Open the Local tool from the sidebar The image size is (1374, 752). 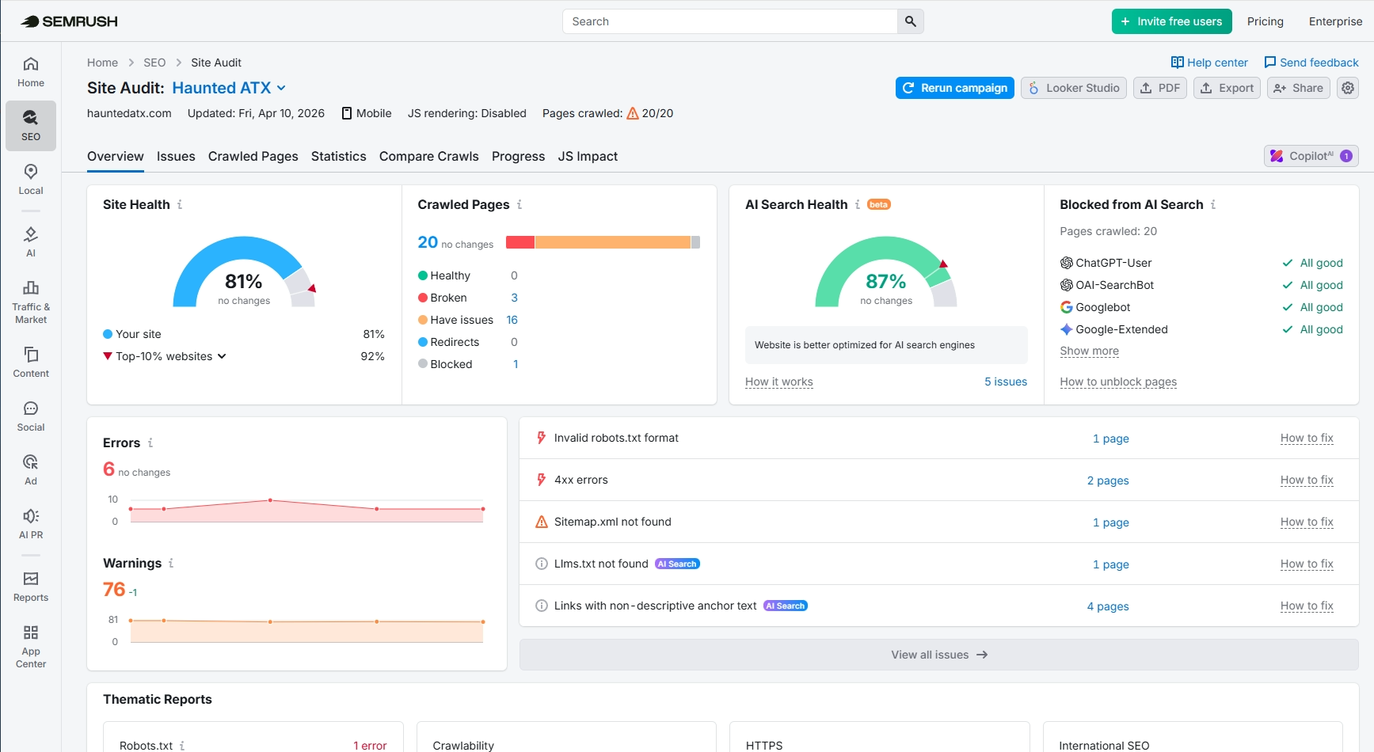(x=30, y=179)
